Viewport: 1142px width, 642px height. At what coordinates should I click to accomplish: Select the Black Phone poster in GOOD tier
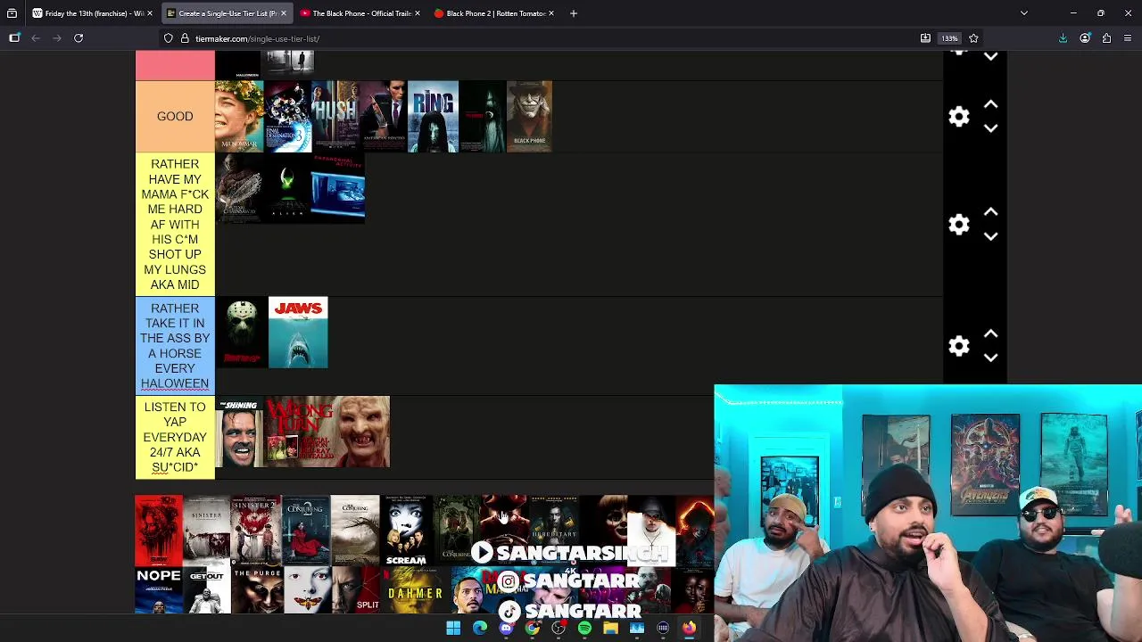pos(529,116)
